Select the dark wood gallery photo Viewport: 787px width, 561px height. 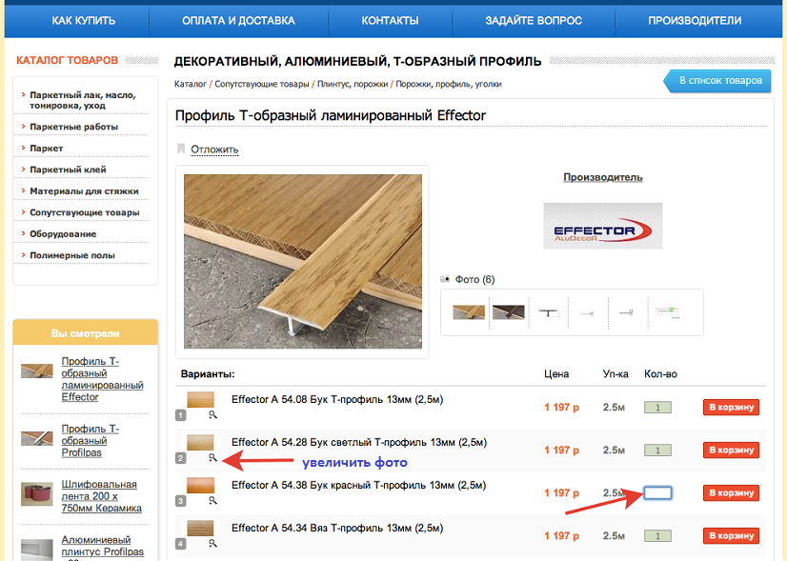click(x=509, y=312)
